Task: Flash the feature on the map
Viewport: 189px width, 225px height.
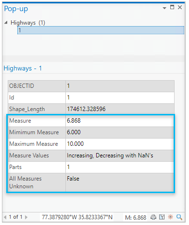Action: [x=170, y=217]
